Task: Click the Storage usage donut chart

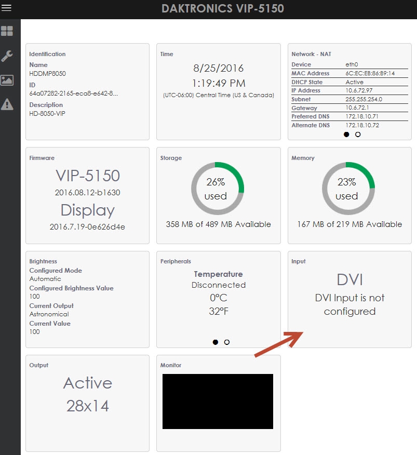Action: [218, 189]
